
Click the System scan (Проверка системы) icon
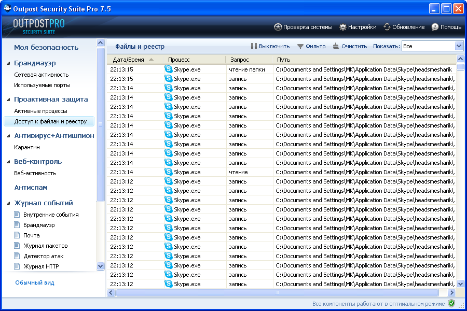coord(278,27)
